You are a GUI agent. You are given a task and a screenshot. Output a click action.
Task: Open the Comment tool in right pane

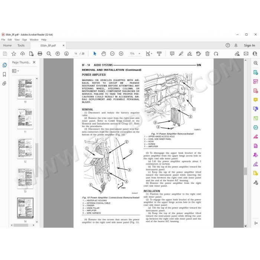point(256,100)
